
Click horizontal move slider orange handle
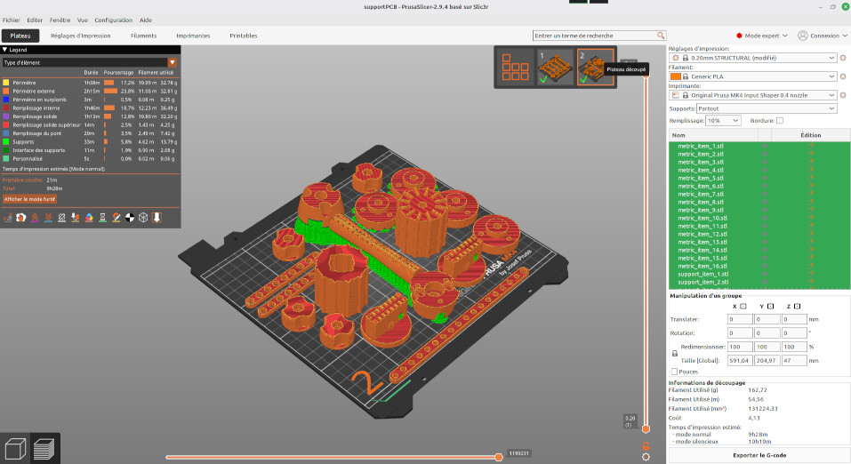click(499, 457)
